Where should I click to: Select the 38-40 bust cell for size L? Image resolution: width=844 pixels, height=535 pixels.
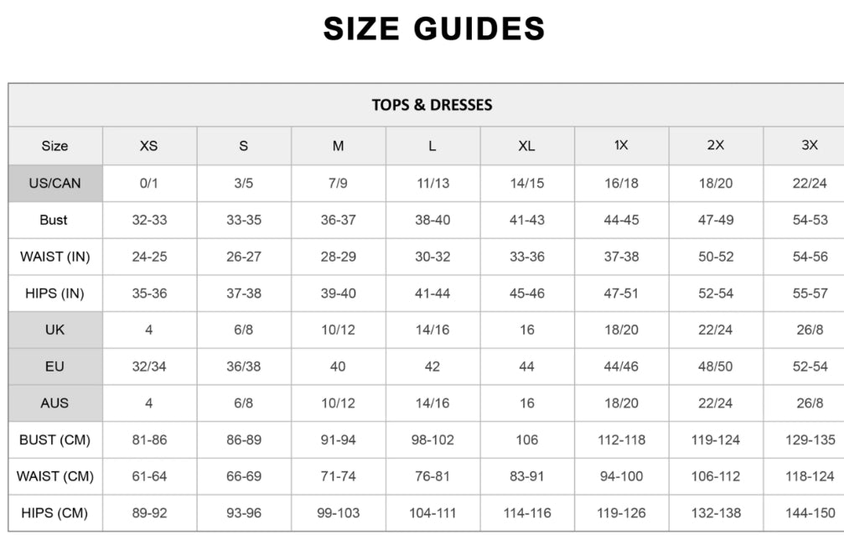pos(432,220)
